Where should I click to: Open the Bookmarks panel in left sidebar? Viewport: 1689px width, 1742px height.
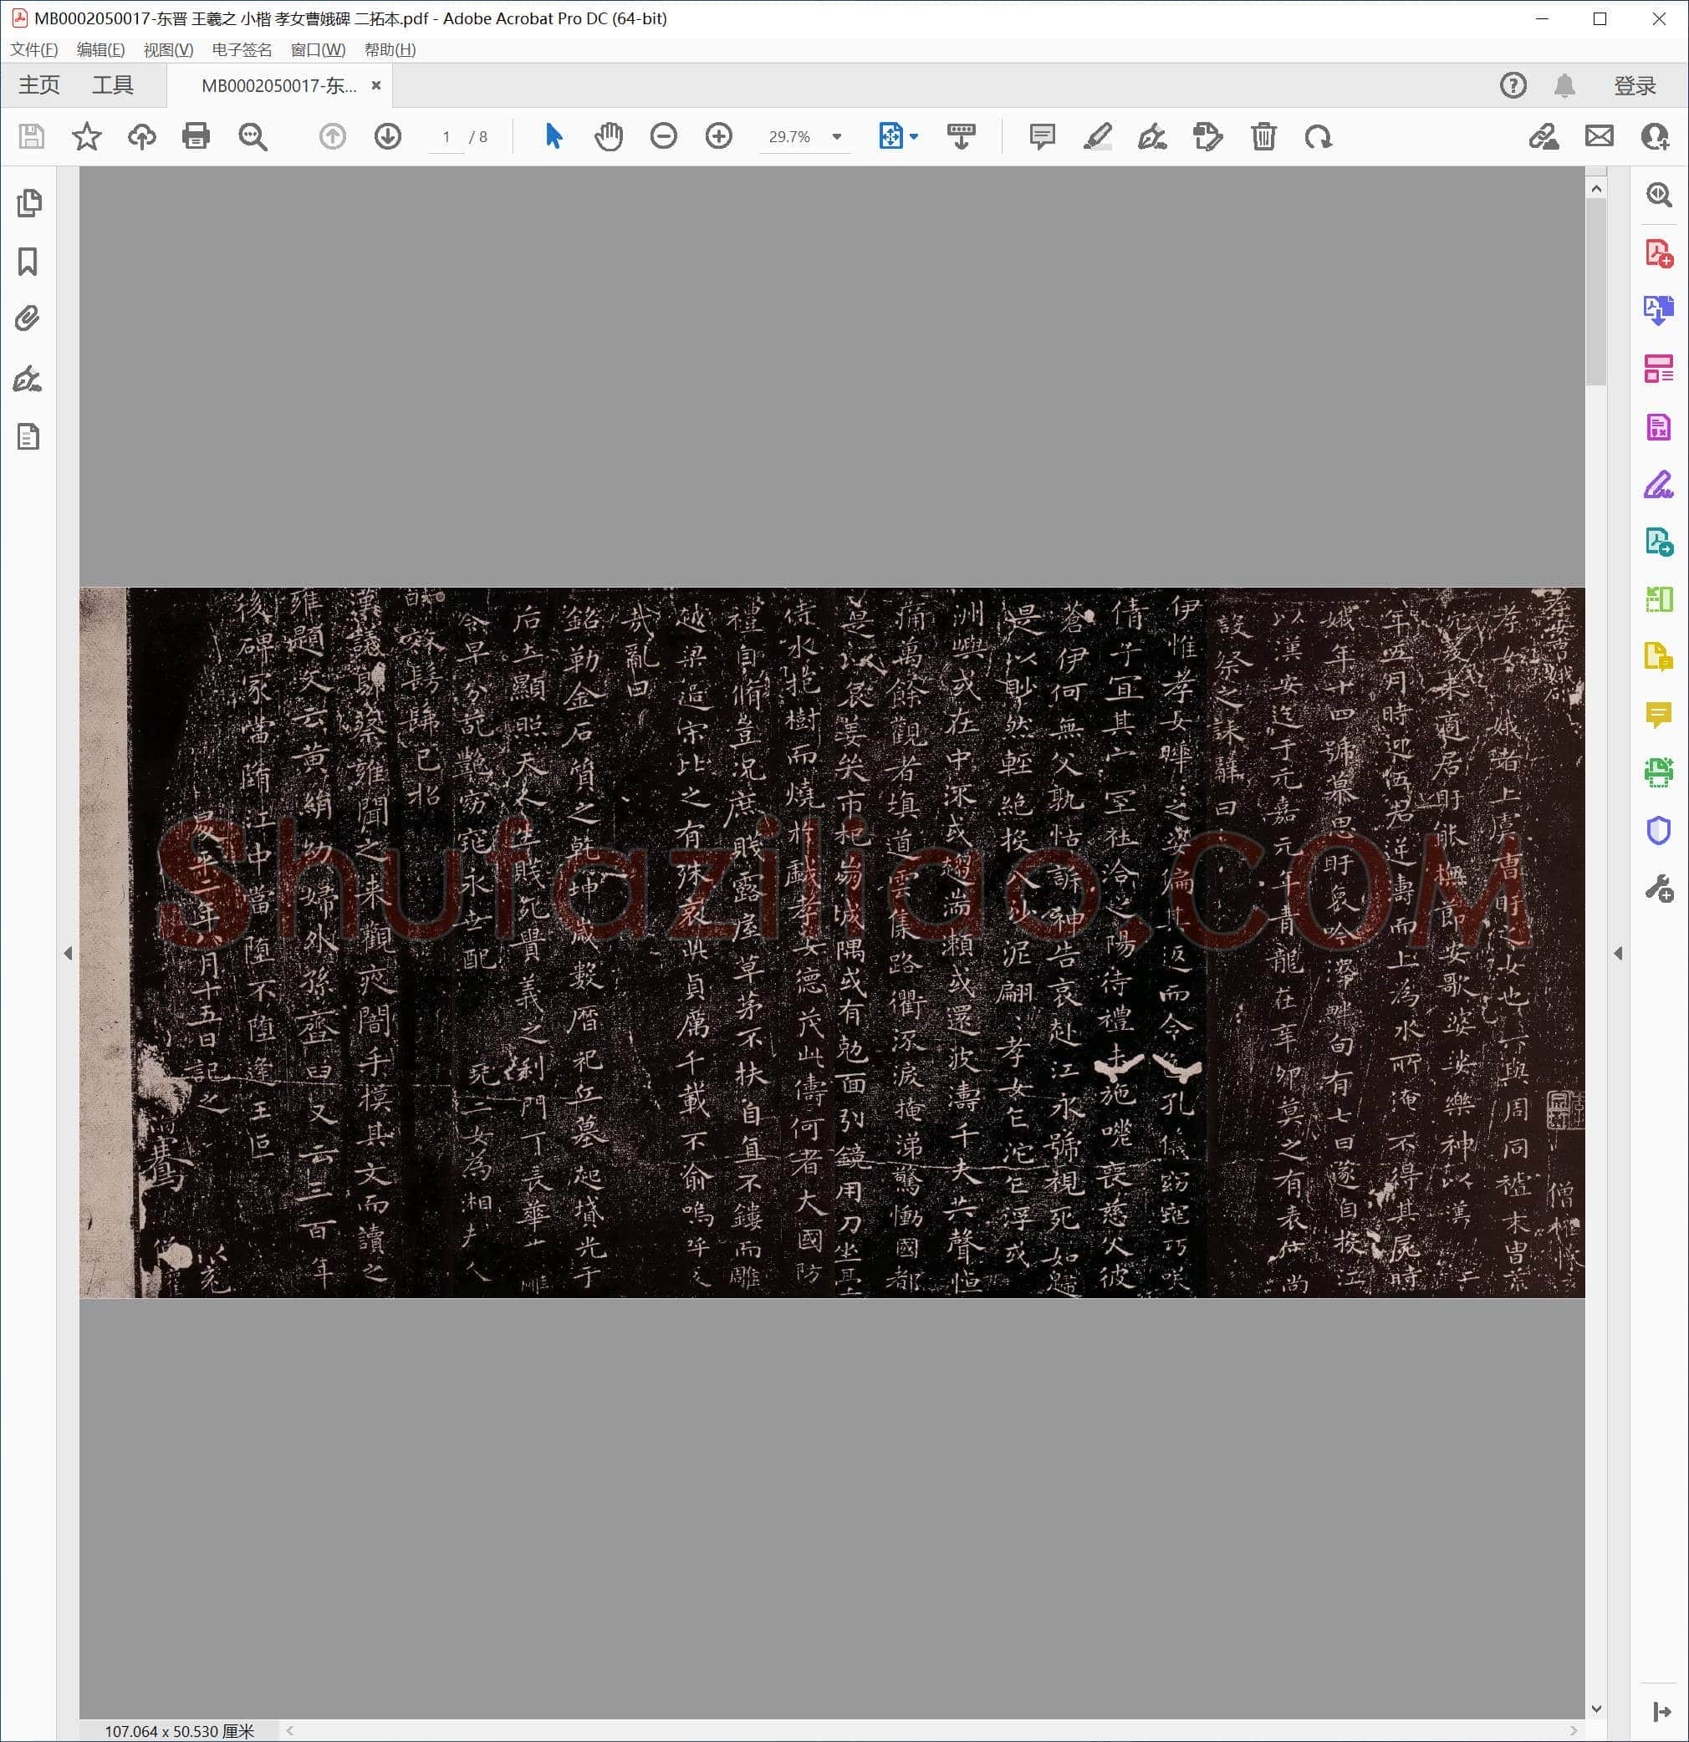28,262
